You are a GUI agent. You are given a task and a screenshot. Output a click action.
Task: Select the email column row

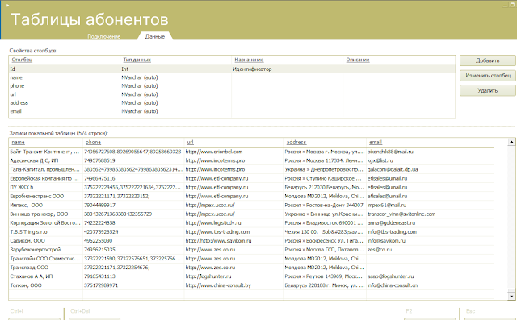click(232, 111)
